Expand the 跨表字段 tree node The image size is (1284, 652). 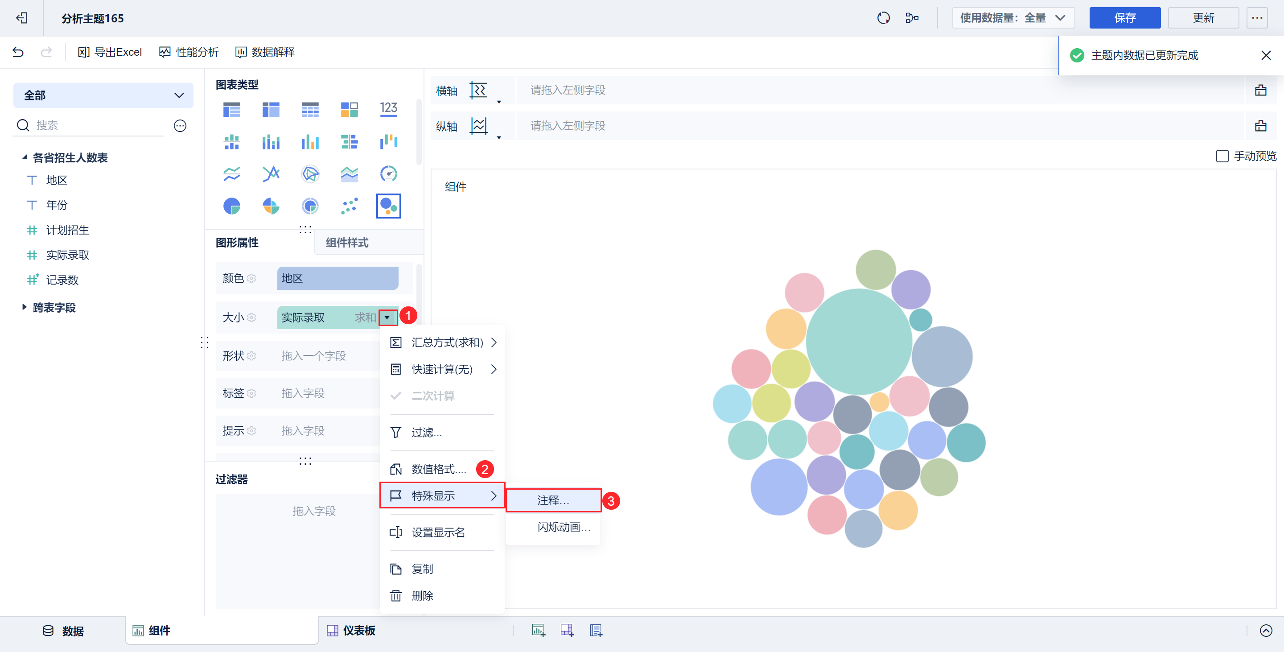[x=25, y=307]
